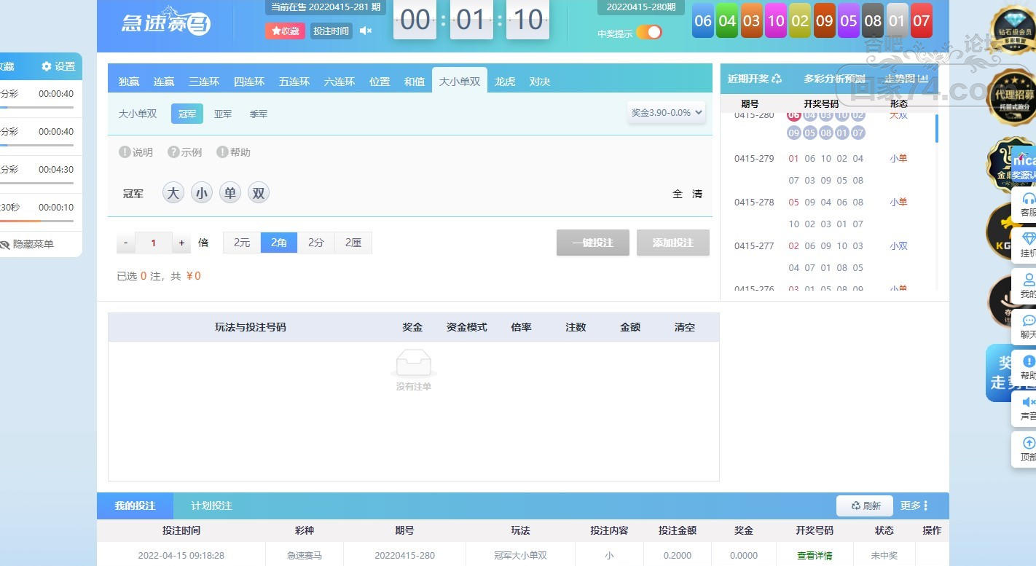Click the 帮助 info icon under tabs
Image resolution: width=1036 pixels, height=566 pixels.
pos(222,152)
